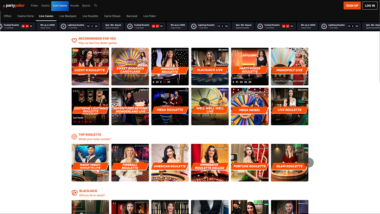The height and width of the screenshot is (214, 380).
Task: Open the Well Well Well Live game
Action: pyautogui.click(x=210, y=106)
